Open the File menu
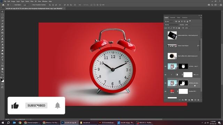This screenshot has width=223, height=125. coord(5,1)
